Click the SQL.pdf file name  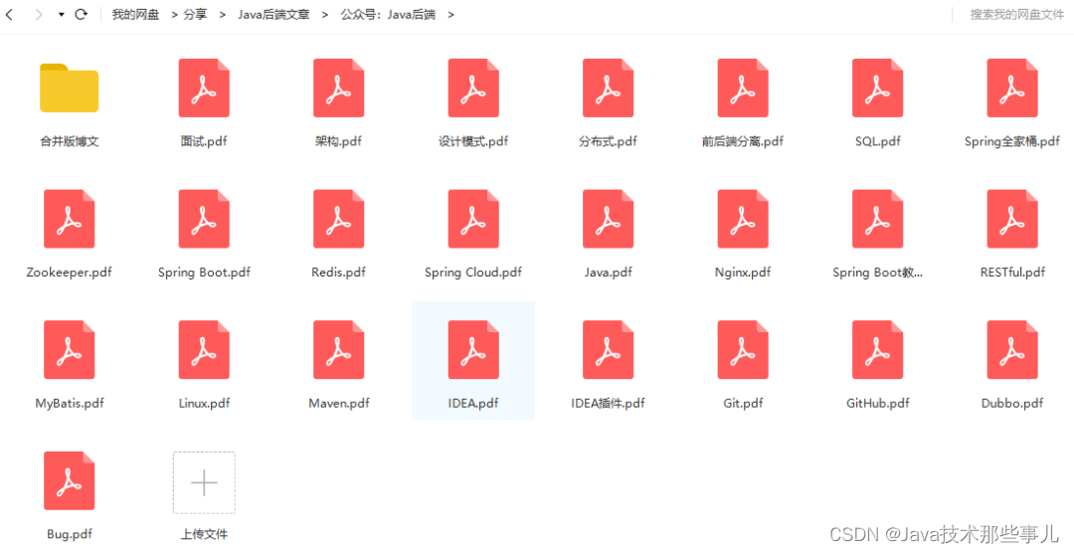coord(877,141)
